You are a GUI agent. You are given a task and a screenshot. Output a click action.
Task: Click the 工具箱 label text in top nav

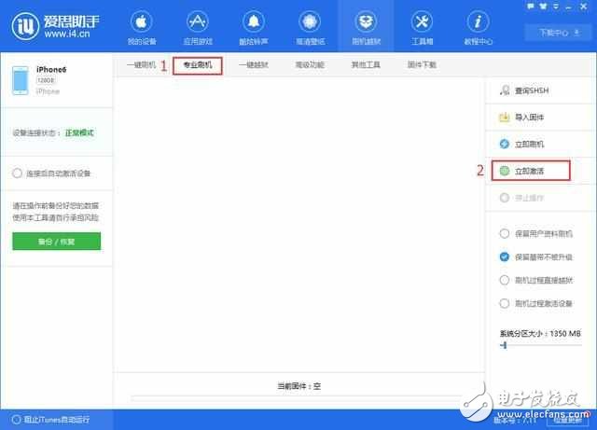point(422,42)
